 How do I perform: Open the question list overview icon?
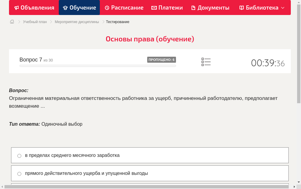206,62
